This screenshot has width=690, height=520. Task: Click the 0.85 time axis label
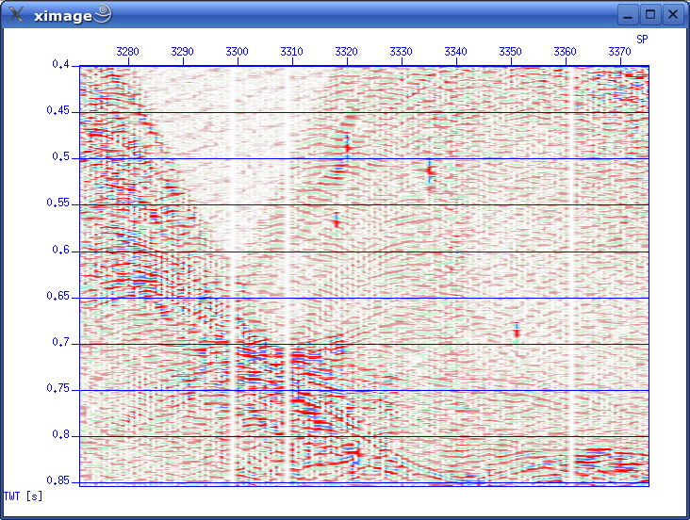click(58, 481)
